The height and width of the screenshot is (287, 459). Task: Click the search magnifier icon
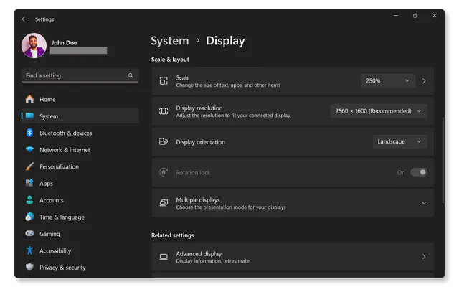point(131,75)
